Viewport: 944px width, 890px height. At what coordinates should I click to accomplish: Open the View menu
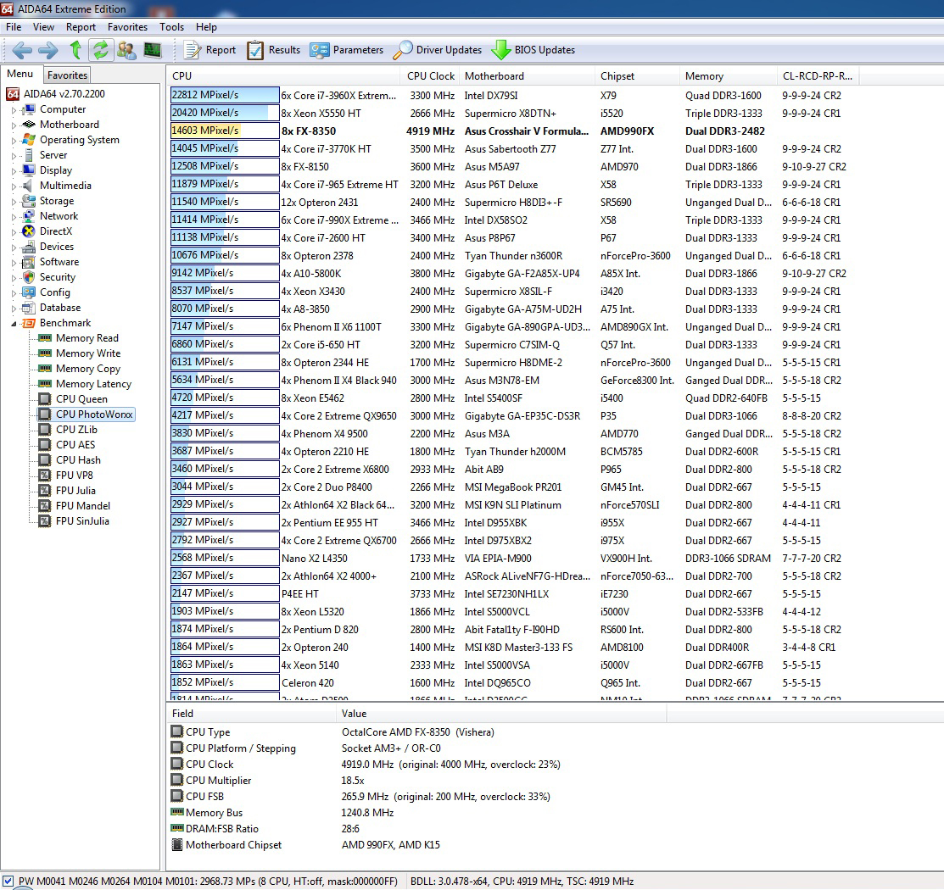[x=43, y=27]
